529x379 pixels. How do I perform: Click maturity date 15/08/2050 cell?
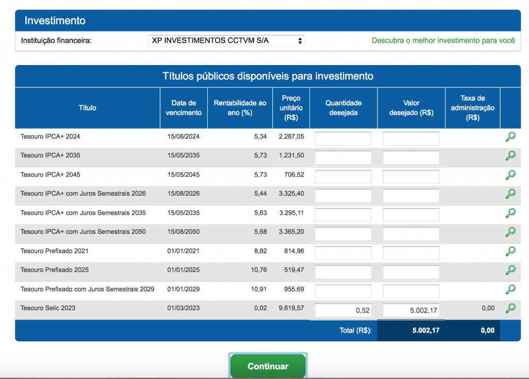(x=183, y=232)
